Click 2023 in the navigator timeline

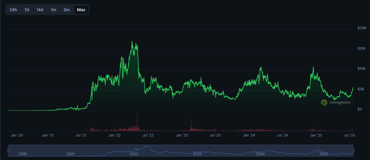coord(197,154)
